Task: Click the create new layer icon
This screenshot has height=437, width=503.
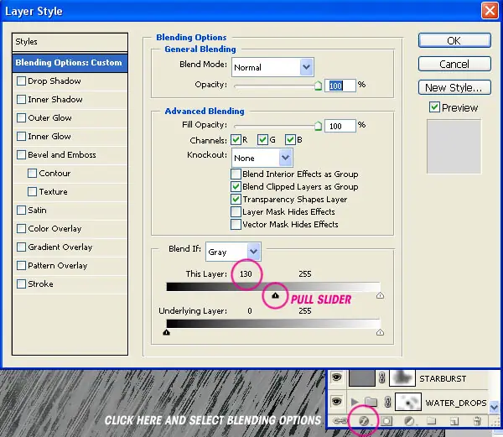Action: 454,420
